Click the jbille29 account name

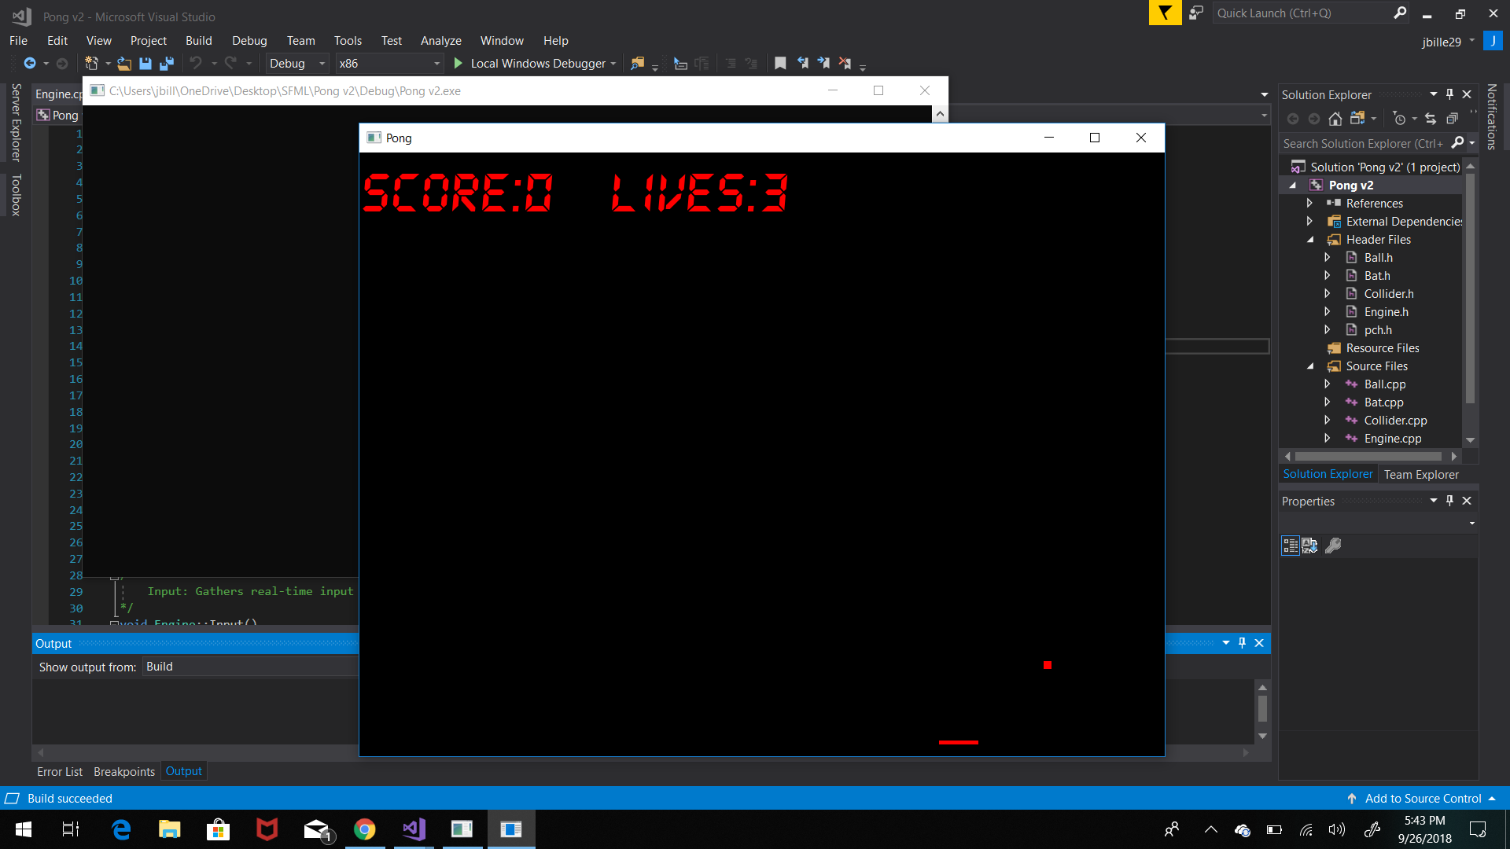pos(1441,42)
